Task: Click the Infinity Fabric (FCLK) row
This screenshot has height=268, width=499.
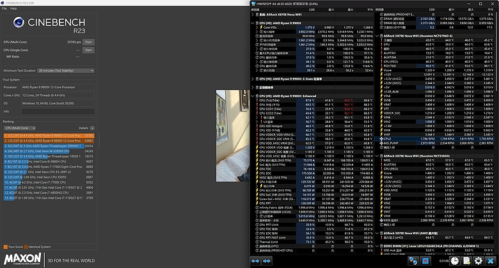Action: pos(313,207)
